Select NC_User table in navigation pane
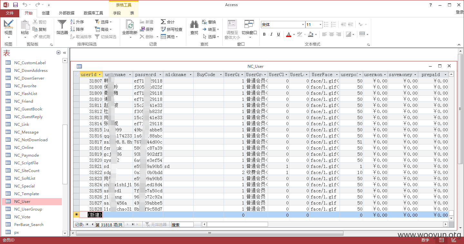Screen dimensions: 464x244 32,202
